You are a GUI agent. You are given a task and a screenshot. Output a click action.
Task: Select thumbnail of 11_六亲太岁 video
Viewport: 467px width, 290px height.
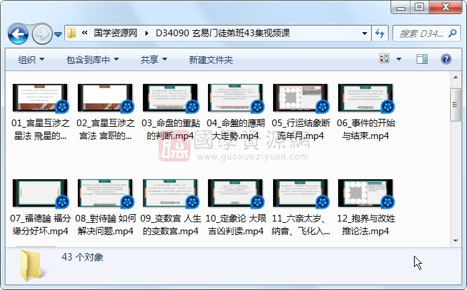(301, 193)
